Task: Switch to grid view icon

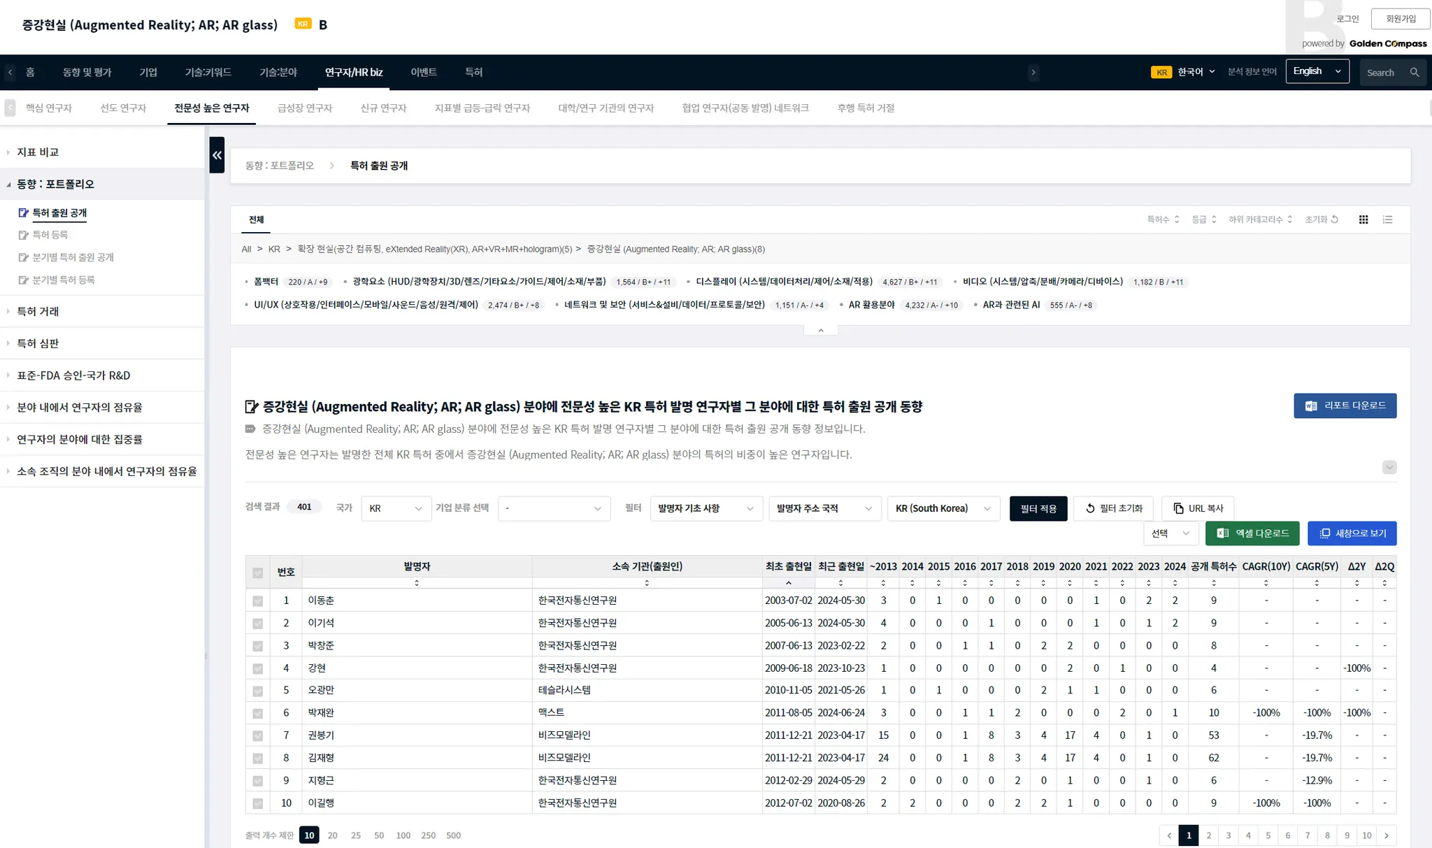Action: [x=1363, y=220]
